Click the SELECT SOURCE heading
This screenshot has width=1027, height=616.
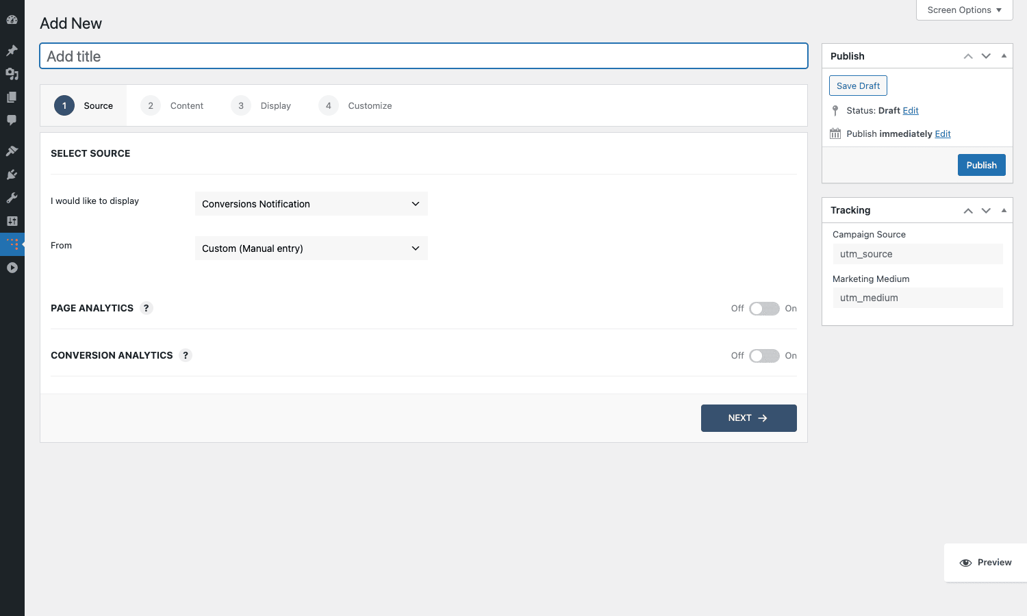[90, 153]
